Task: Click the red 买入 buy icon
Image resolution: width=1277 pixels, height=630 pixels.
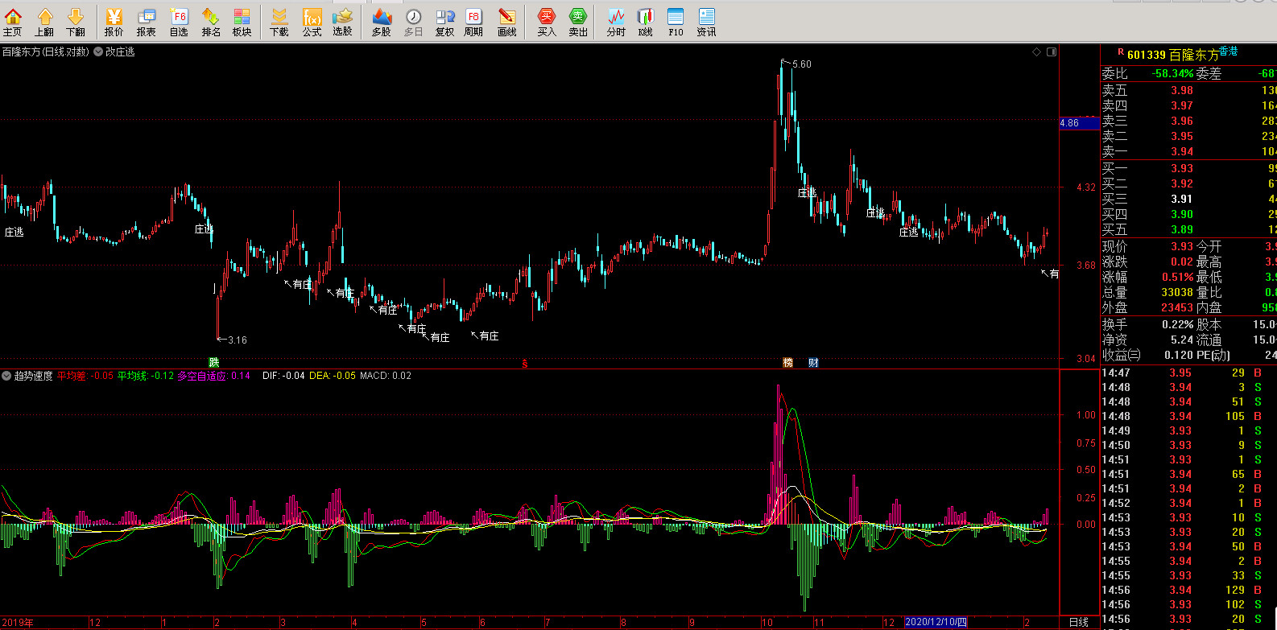Action: click(x=547, y=22)
